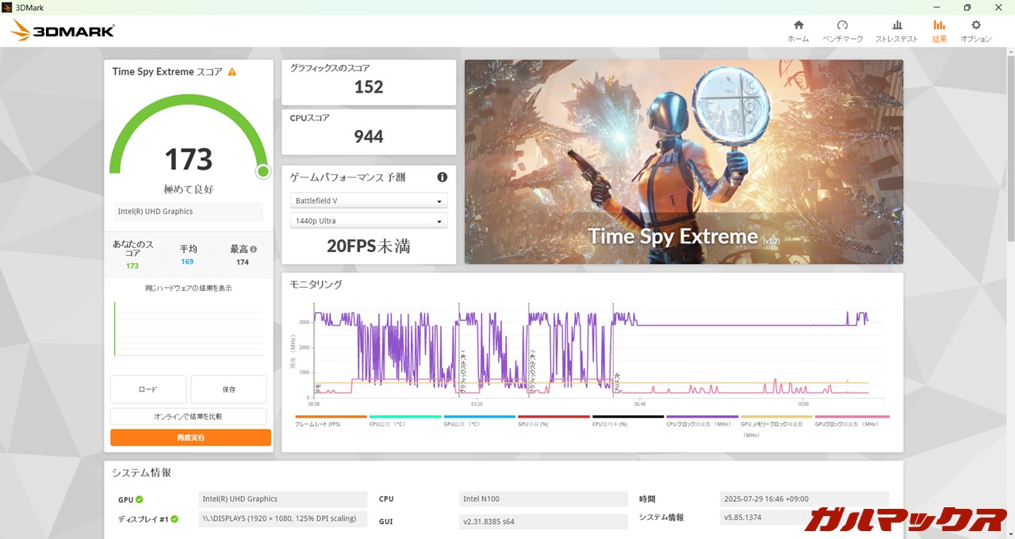Click the ロード button
The height and width of the screenshot is (539, 1015).
click(x=148, y=389)
